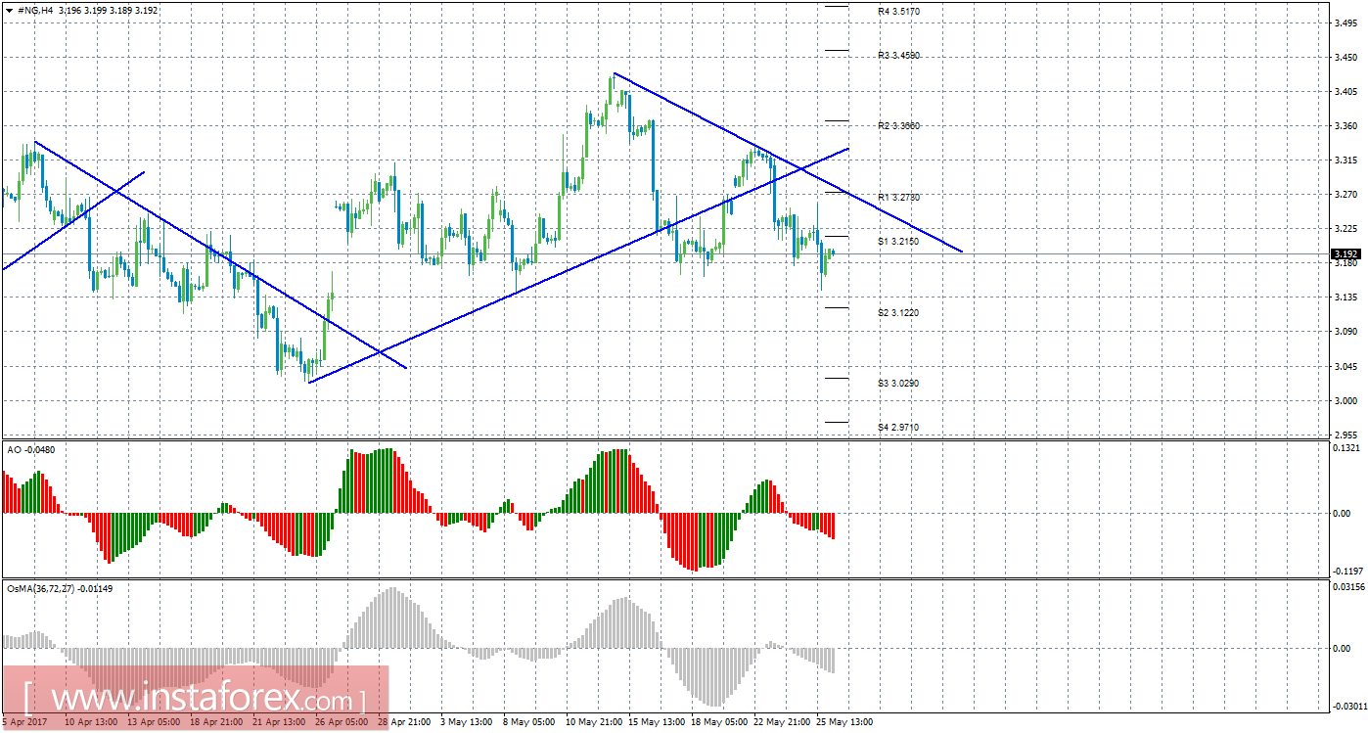This screenshot has width=1368, height=733.
Task: Click 3.045 on the price axis
Action: [x=1345, y=366]
